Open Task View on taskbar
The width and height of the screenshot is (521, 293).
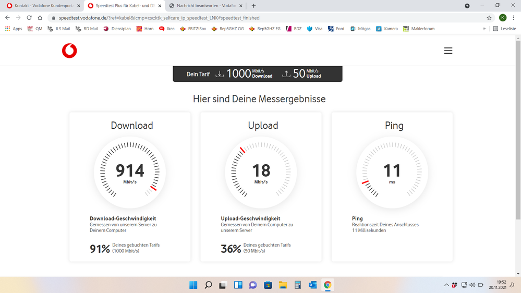(223, 285)
